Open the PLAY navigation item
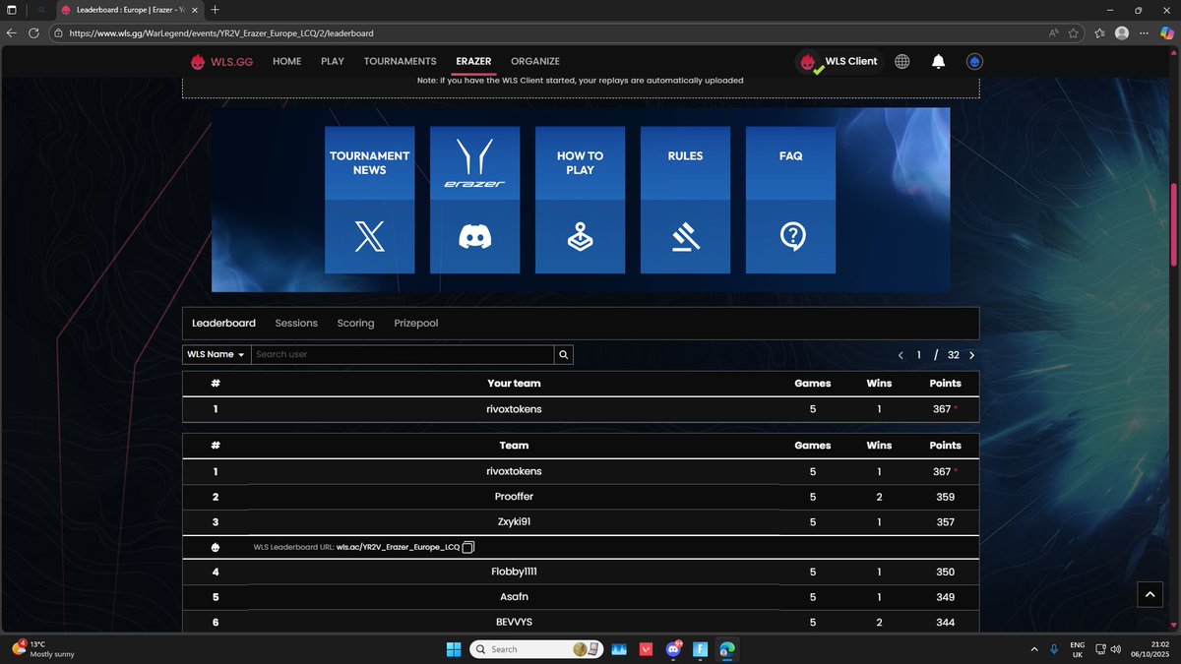This screenshot has width=1181, height=664. click(333, 61)
